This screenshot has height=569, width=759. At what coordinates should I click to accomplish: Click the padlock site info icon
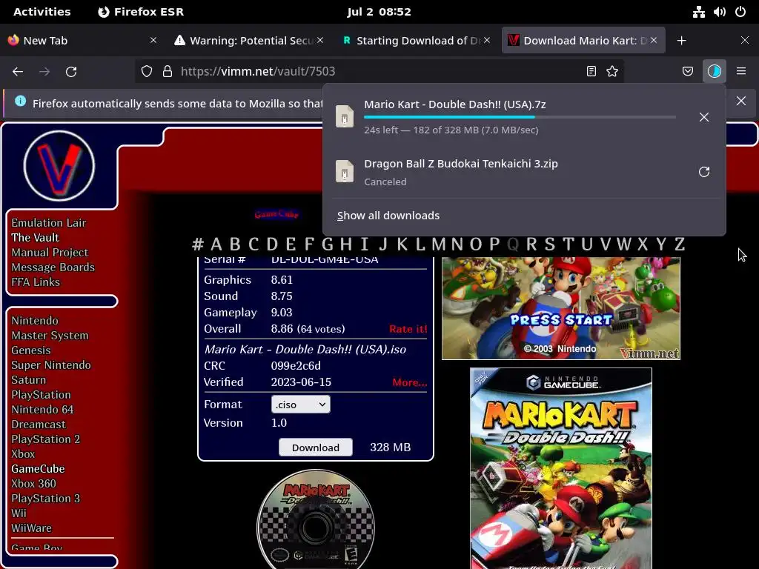[168, 72]
